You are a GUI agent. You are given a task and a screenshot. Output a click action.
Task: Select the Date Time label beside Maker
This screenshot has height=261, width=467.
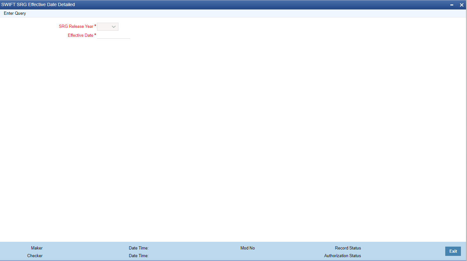pyautogui.click(x=139, y=248)
